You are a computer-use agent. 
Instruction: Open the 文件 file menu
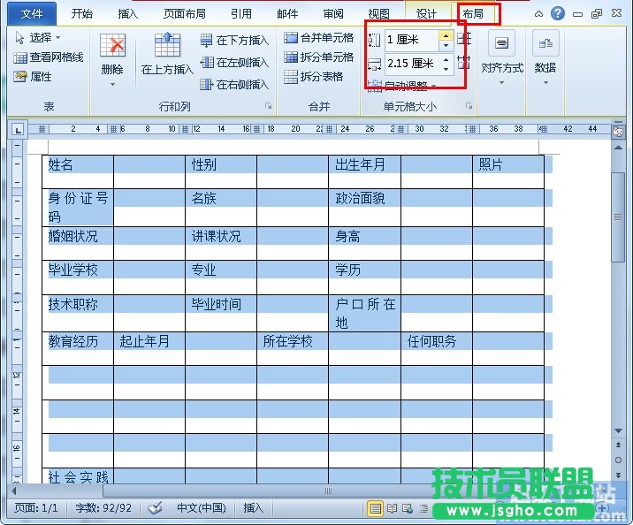(32, 13)
